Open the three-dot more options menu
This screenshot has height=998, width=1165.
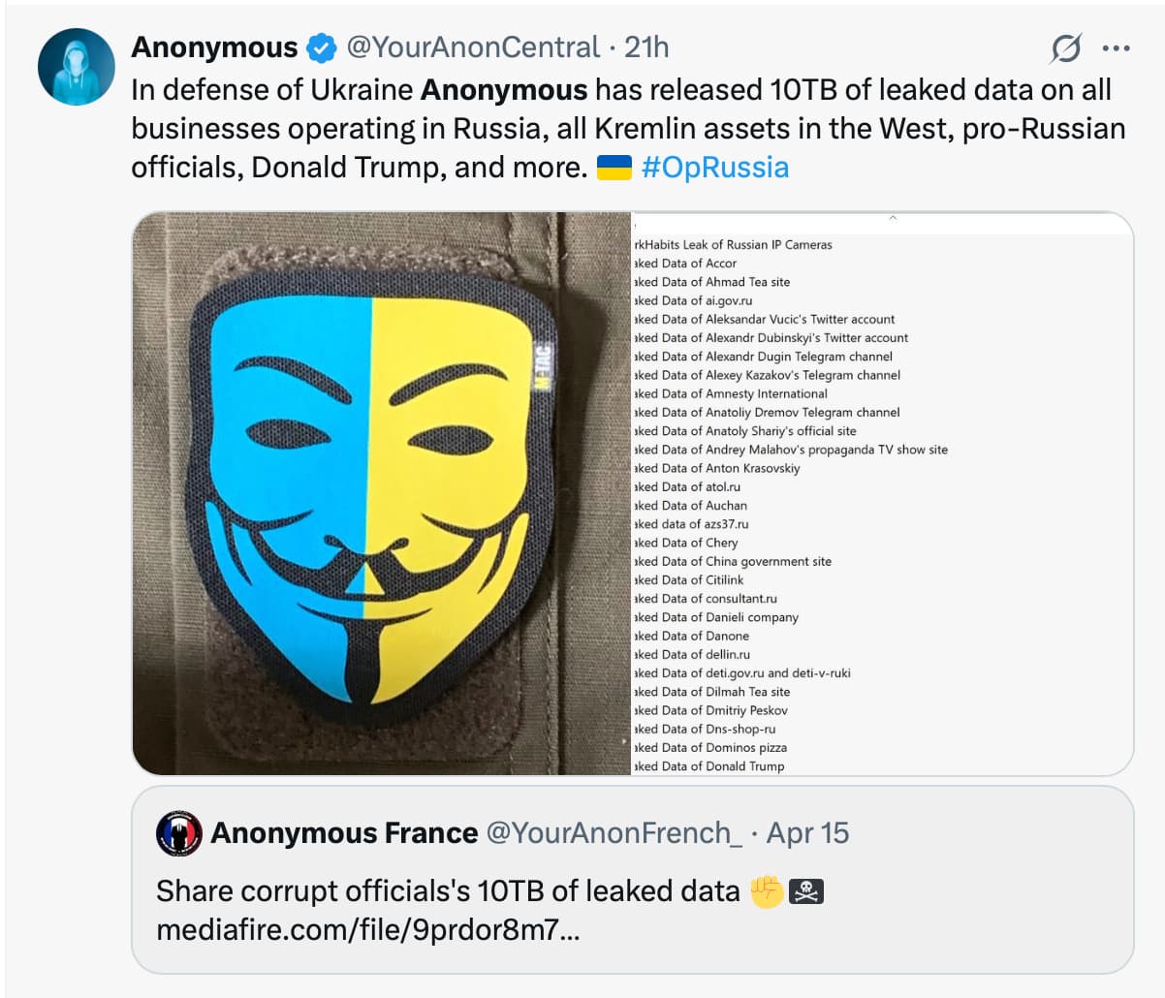(1117, 47)
